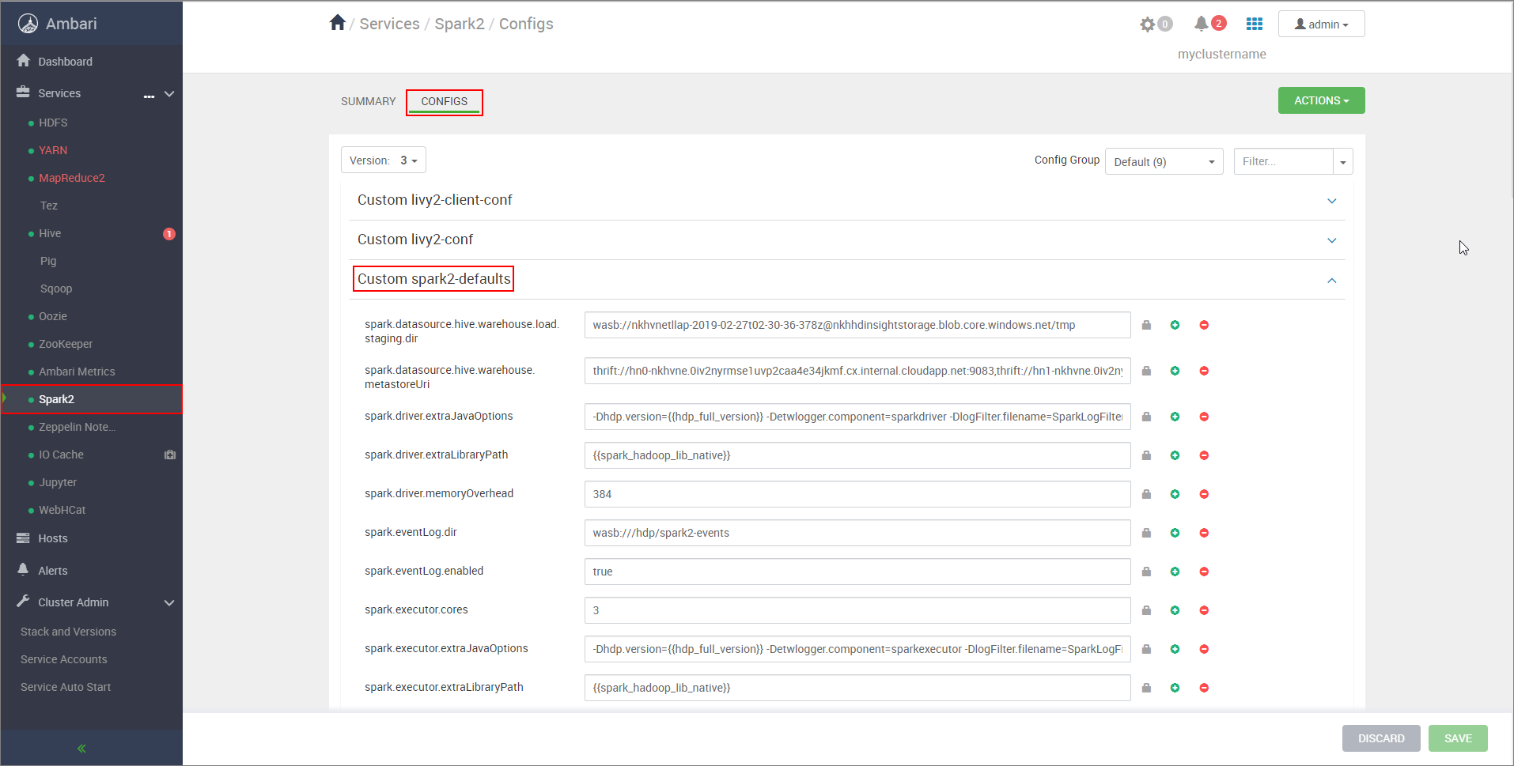This screenshot has width=1514, height=766.
Task: Toggle the final lock for spark.eventLog.enabled
Action: click(x=1146, y=571)
